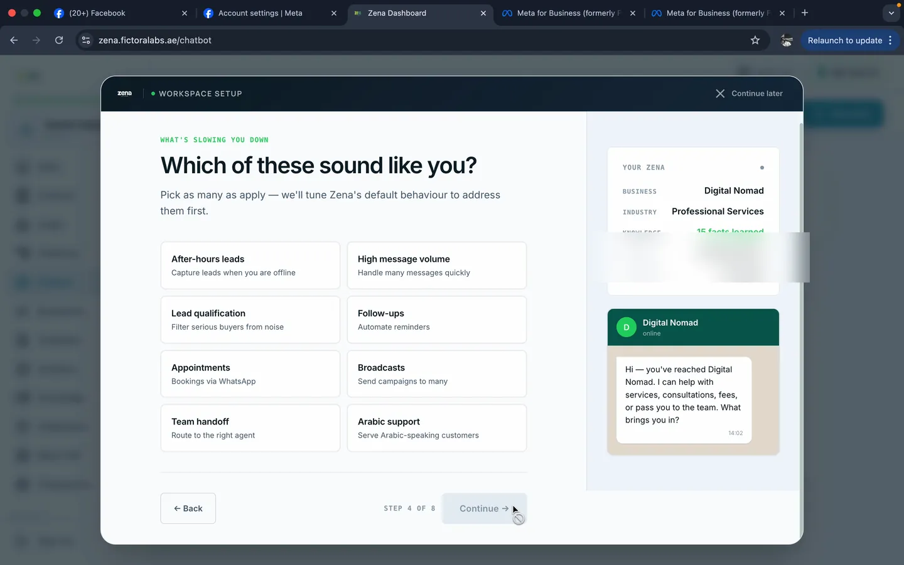Click the Back button
The image size is (904, 565).
click(x=188, y=508)
